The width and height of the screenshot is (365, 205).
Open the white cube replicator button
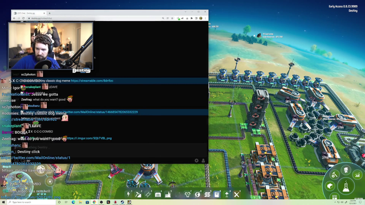[x=330, y=186]
